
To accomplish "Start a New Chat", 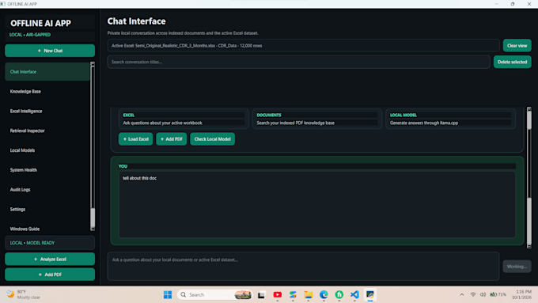I will coord(50,51).
